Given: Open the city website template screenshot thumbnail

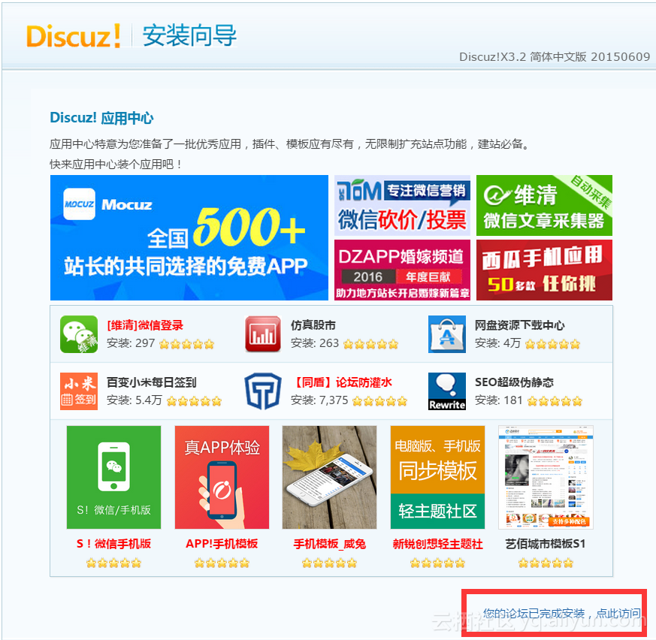Looking at the screenshot, I should pos(546,477).
